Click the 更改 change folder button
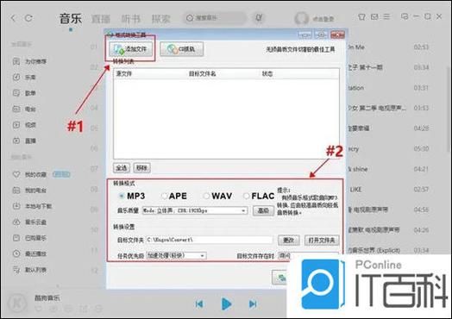This screenshot has width=452, height=319. tap(289, 240)
